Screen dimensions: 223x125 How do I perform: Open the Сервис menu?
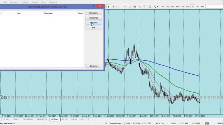coord(35,2)
